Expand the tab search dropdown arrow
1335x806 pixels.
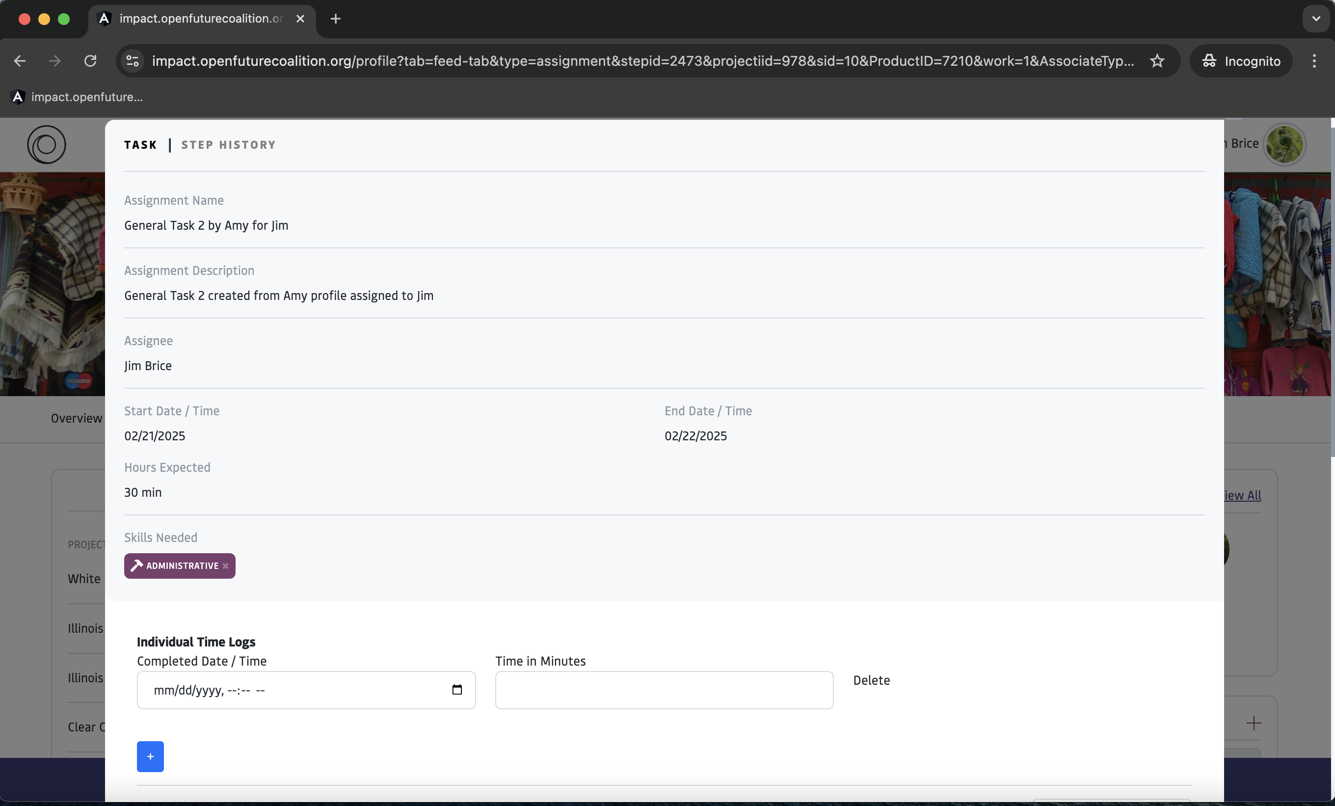click(x=1315, y=19)
